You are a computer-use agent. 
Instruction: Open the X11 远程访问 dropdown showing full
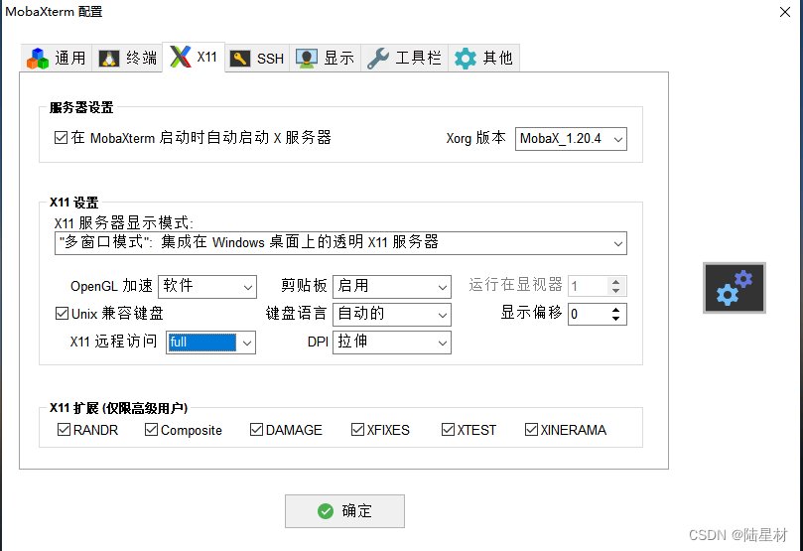[x=211, y=343]
